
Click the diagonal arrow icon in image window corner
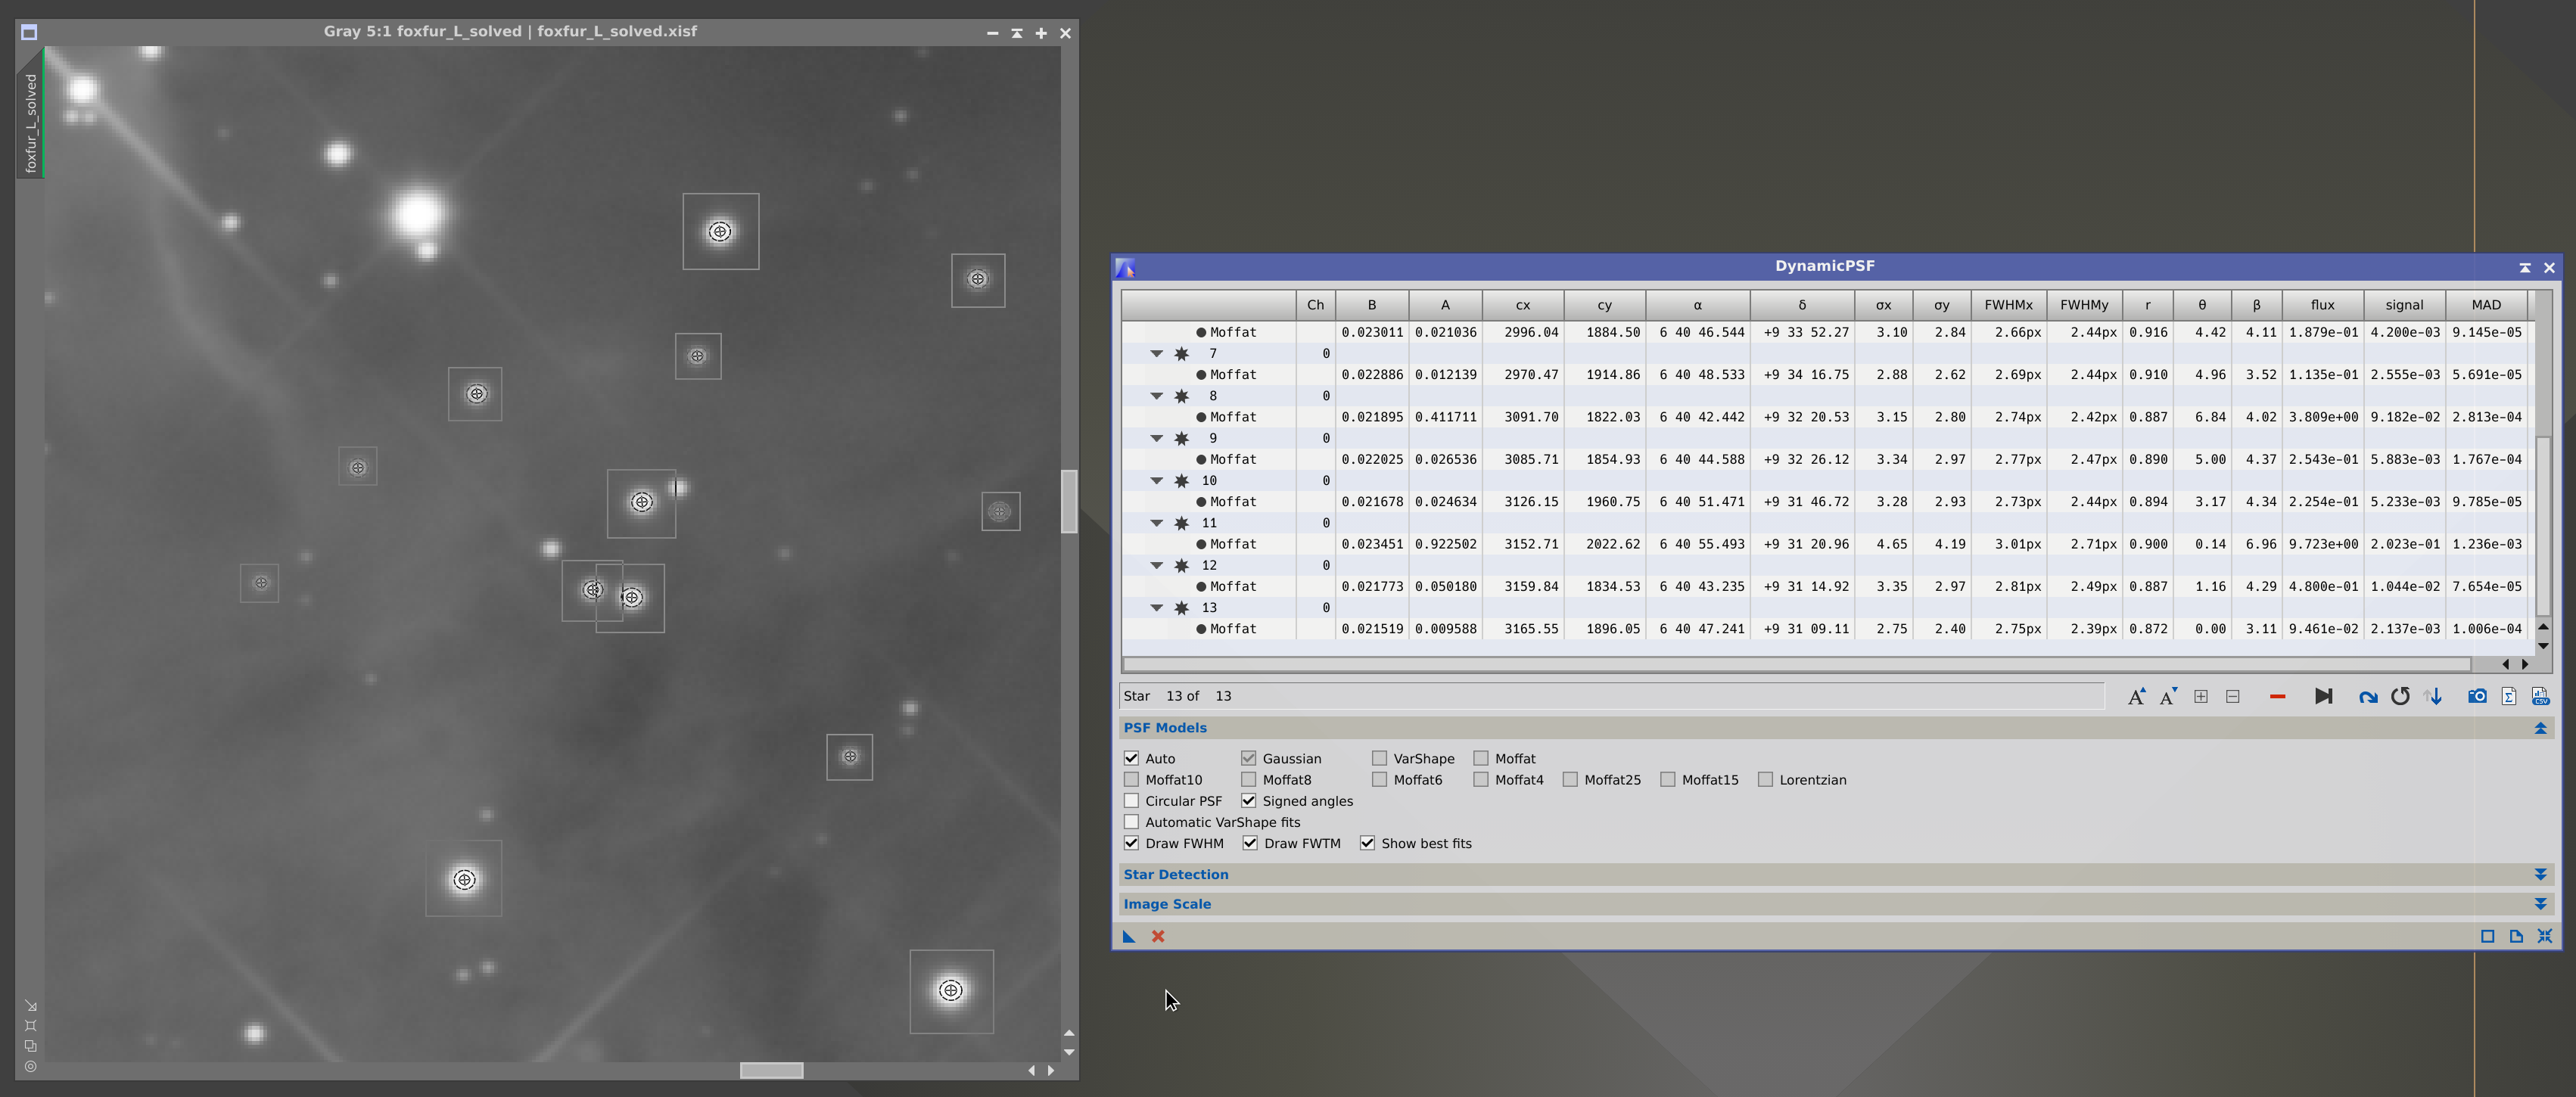[x=31, y=1006]
